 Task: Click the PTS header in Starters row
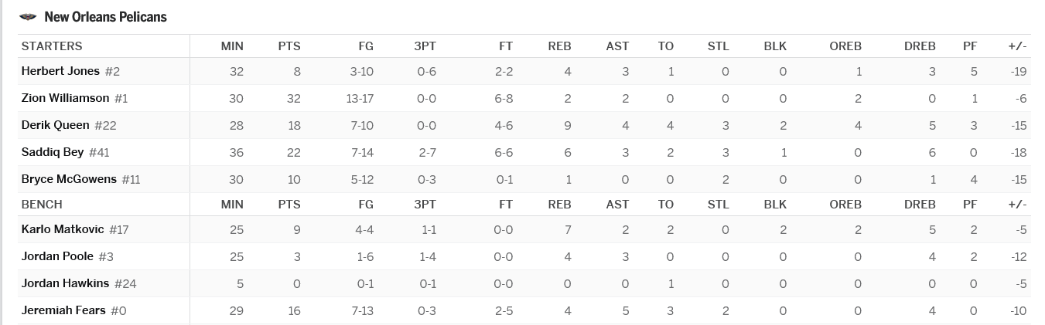[x=289, y=46]
